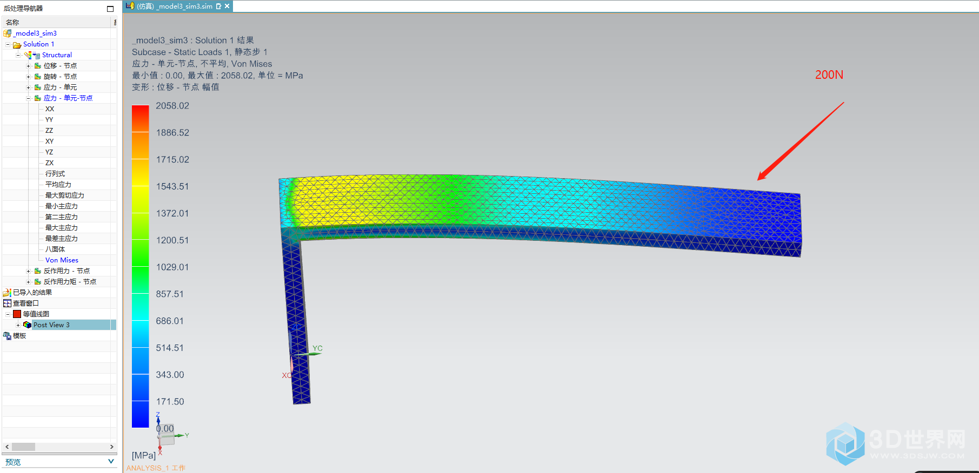This screenshot has height=473, width=979.
Task: Click the red 等值线图 icon
Action: 17,314
